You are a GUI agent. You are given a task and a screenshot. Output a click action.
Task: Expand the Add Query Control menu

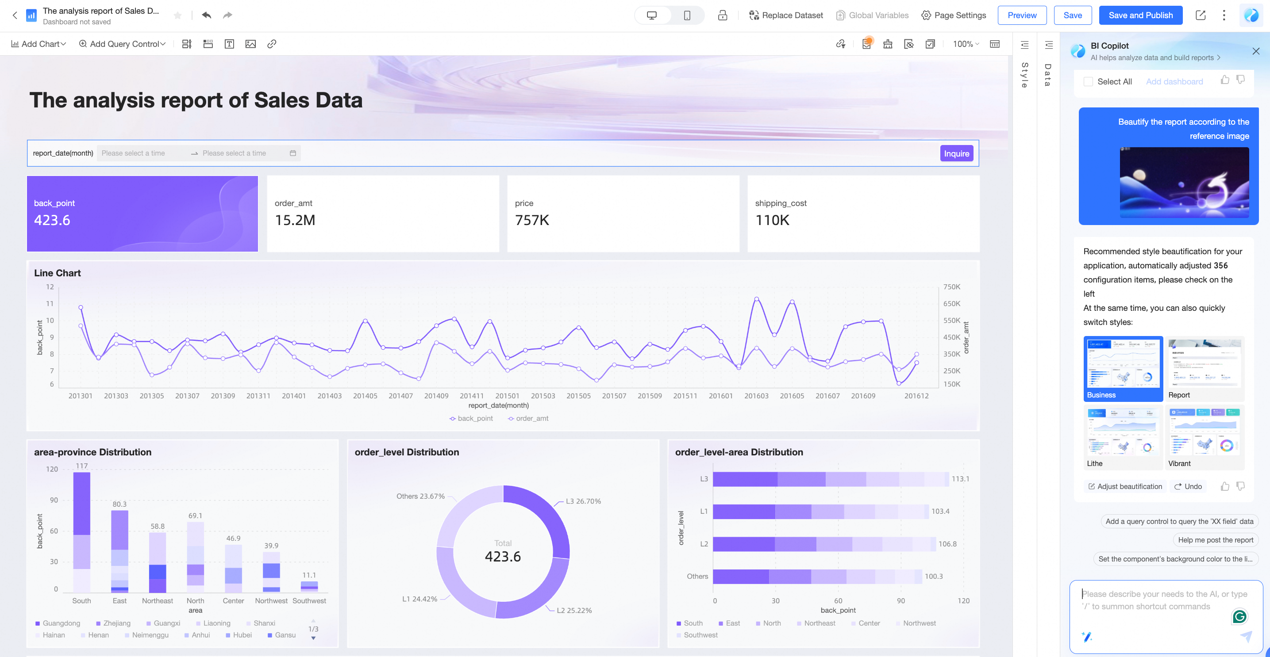point(122,44)
